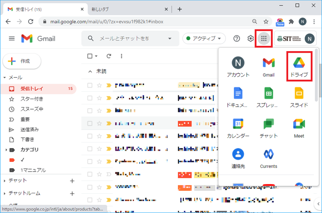Click the browser address bar URL
This screenshot has height=213, width=322.
click(x=107, y=22)
